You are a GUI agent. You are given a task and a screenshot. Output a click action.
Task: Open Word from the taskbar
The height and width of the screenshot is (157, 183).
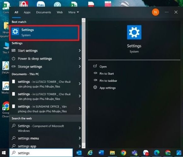tap(101, 153)
